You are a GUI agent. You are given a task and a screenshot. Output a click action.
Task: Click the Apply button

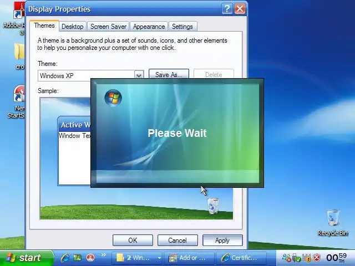pyautogui.click(x=222, y=240)
